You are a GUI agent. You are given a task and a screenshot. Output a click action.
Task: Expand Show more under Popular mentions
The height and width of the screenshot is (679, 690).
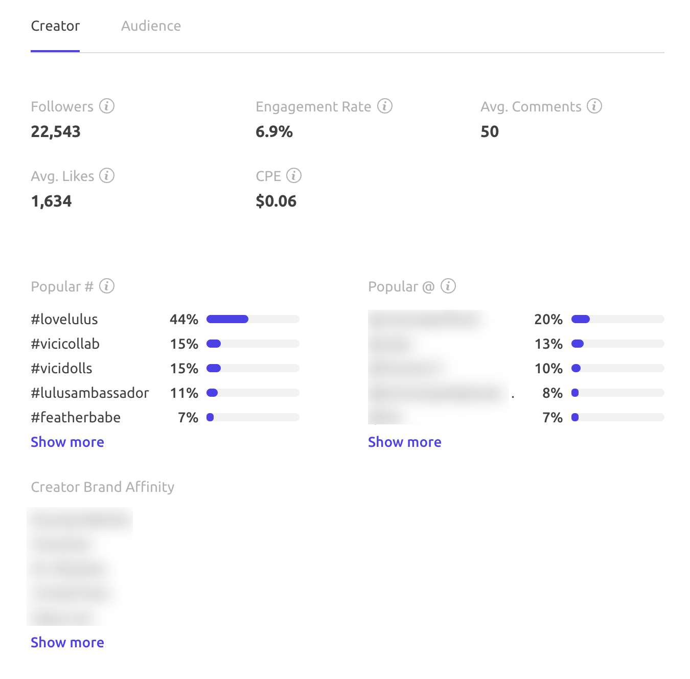404,442
